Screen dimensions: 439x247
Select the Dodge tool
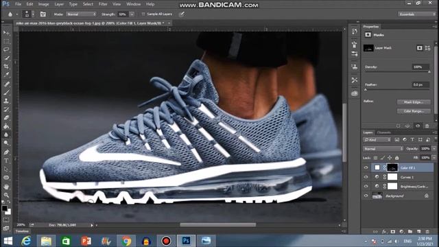(x=6, y=143)
